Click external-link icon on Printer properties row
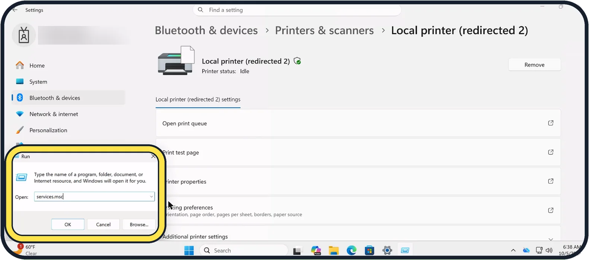This screenshot has width=589, height=260. pyautogui.click(x=551, y=181)
